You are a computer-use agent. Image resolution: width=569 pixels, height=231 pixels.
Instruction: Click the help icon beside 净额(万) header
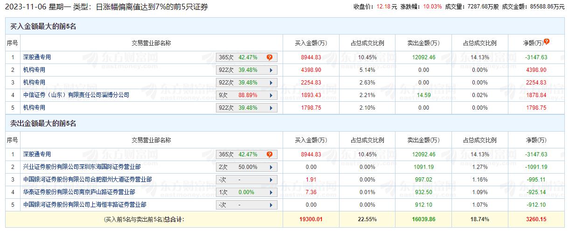547,41
